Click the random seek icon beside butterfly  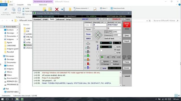pos(118,57)
